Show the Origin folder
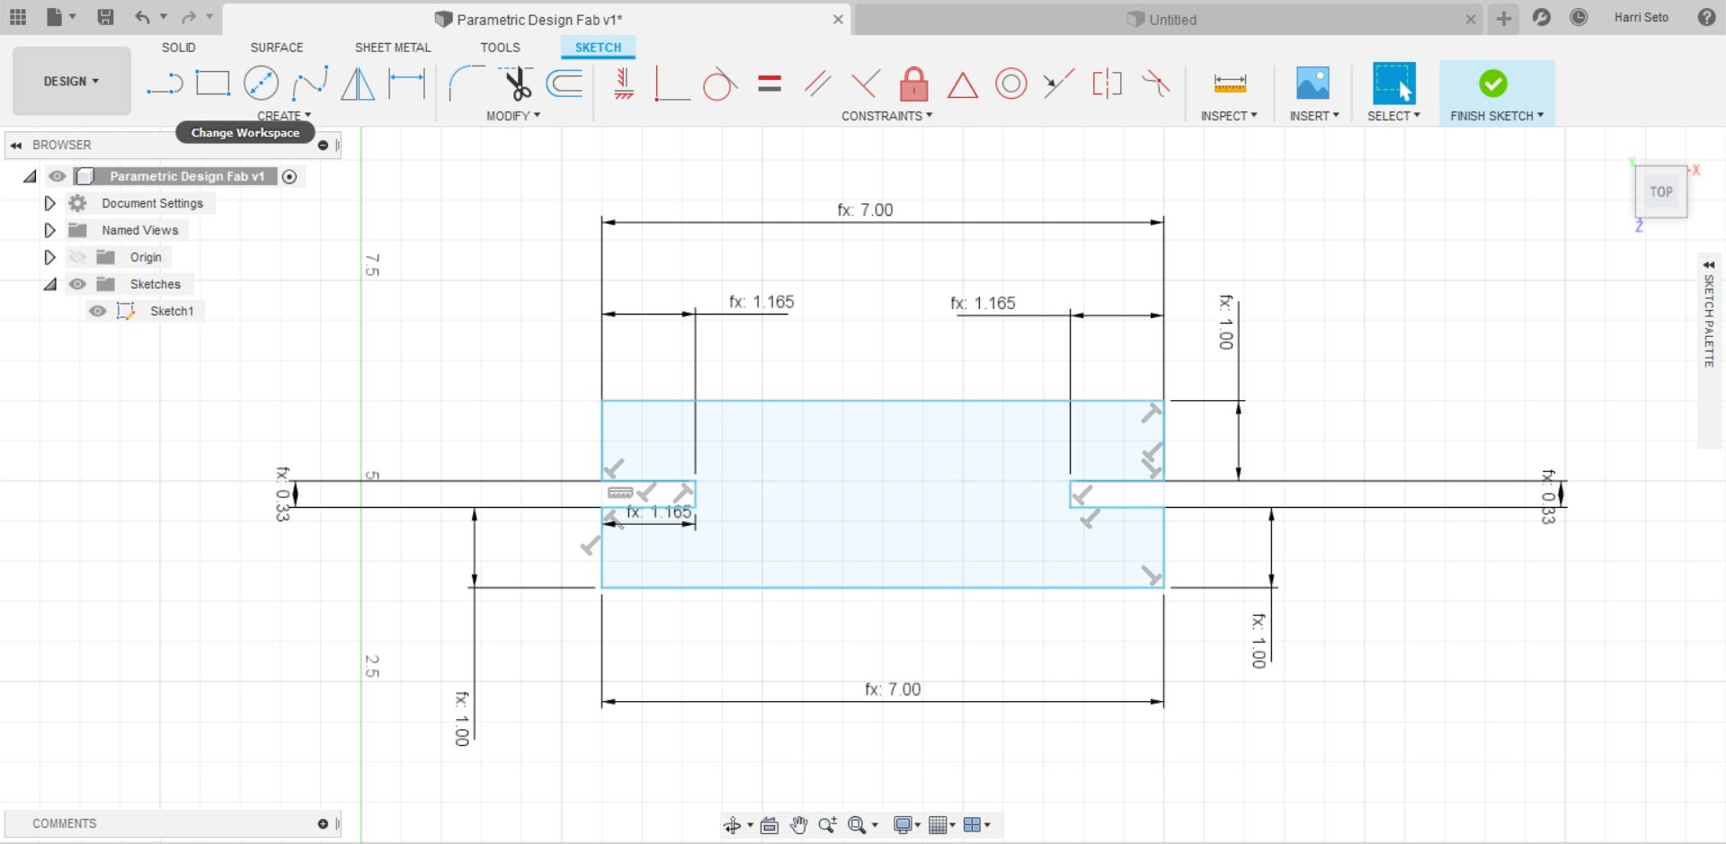This screenshot has height=844, width=1726. point(77,257)
